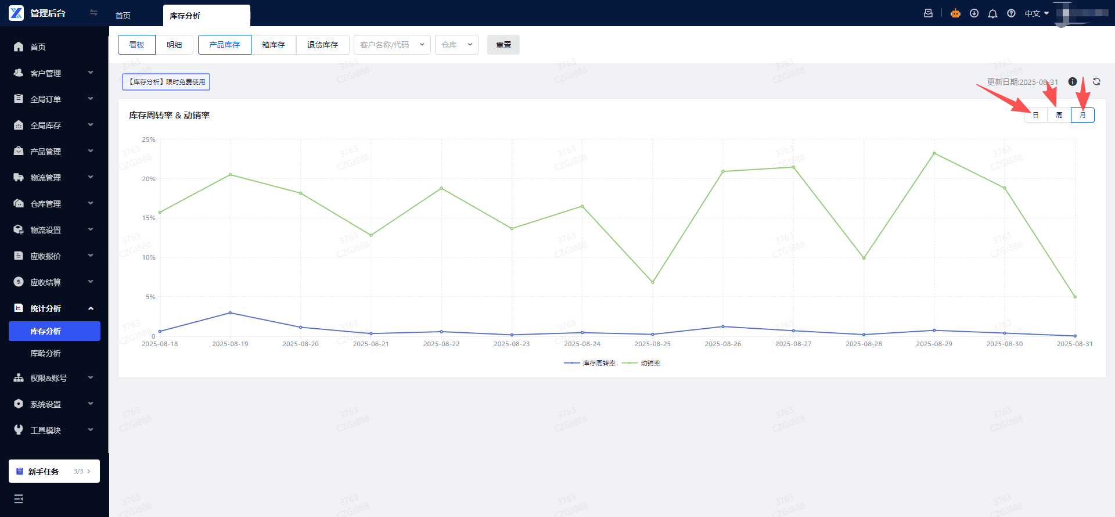1115x517 pixels.
Task: Click the help question mark icon
Action: click(1011, 13)
